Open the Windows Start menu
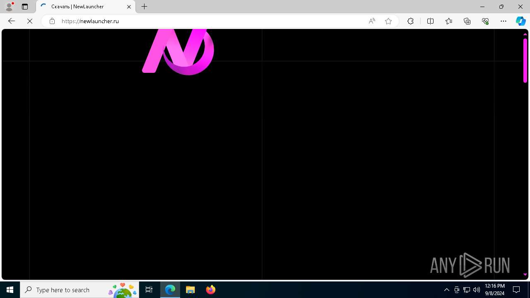Screen dimensions: 530x298 [10, 290]
